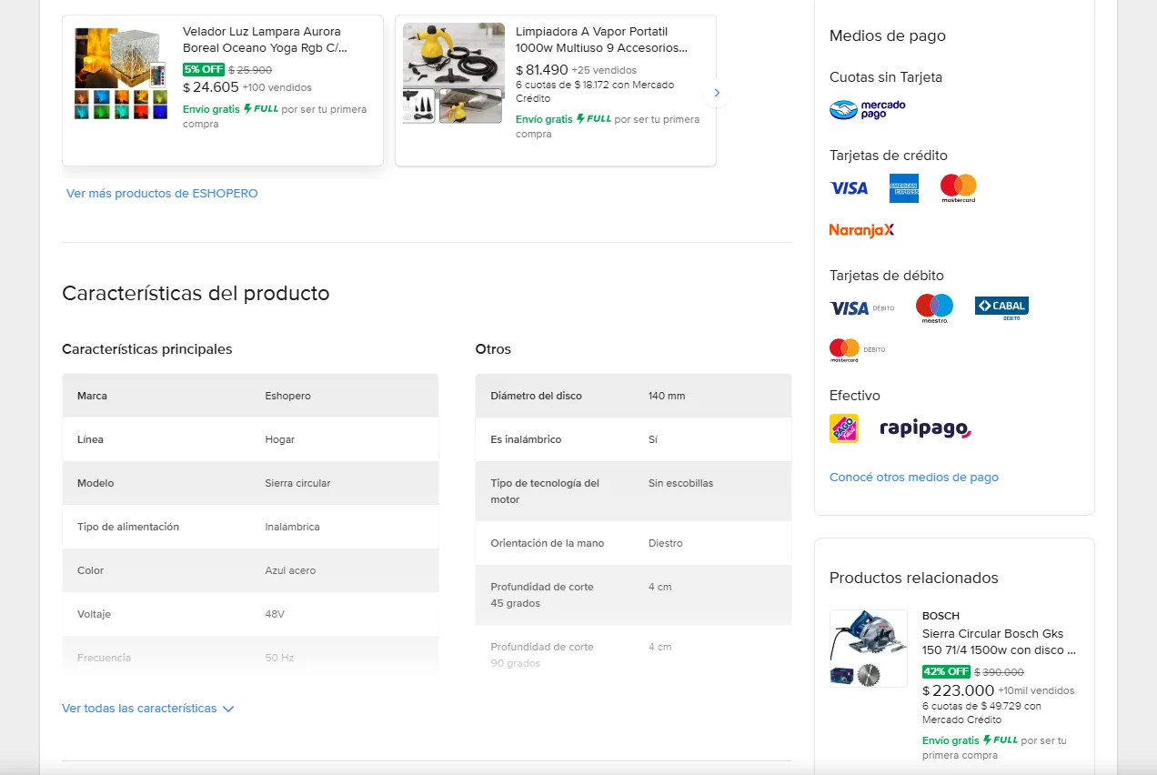Viewport: 1157px width, 775px height.
Task: Click the Tarjetas de crédito label
Action: [888, 156]
